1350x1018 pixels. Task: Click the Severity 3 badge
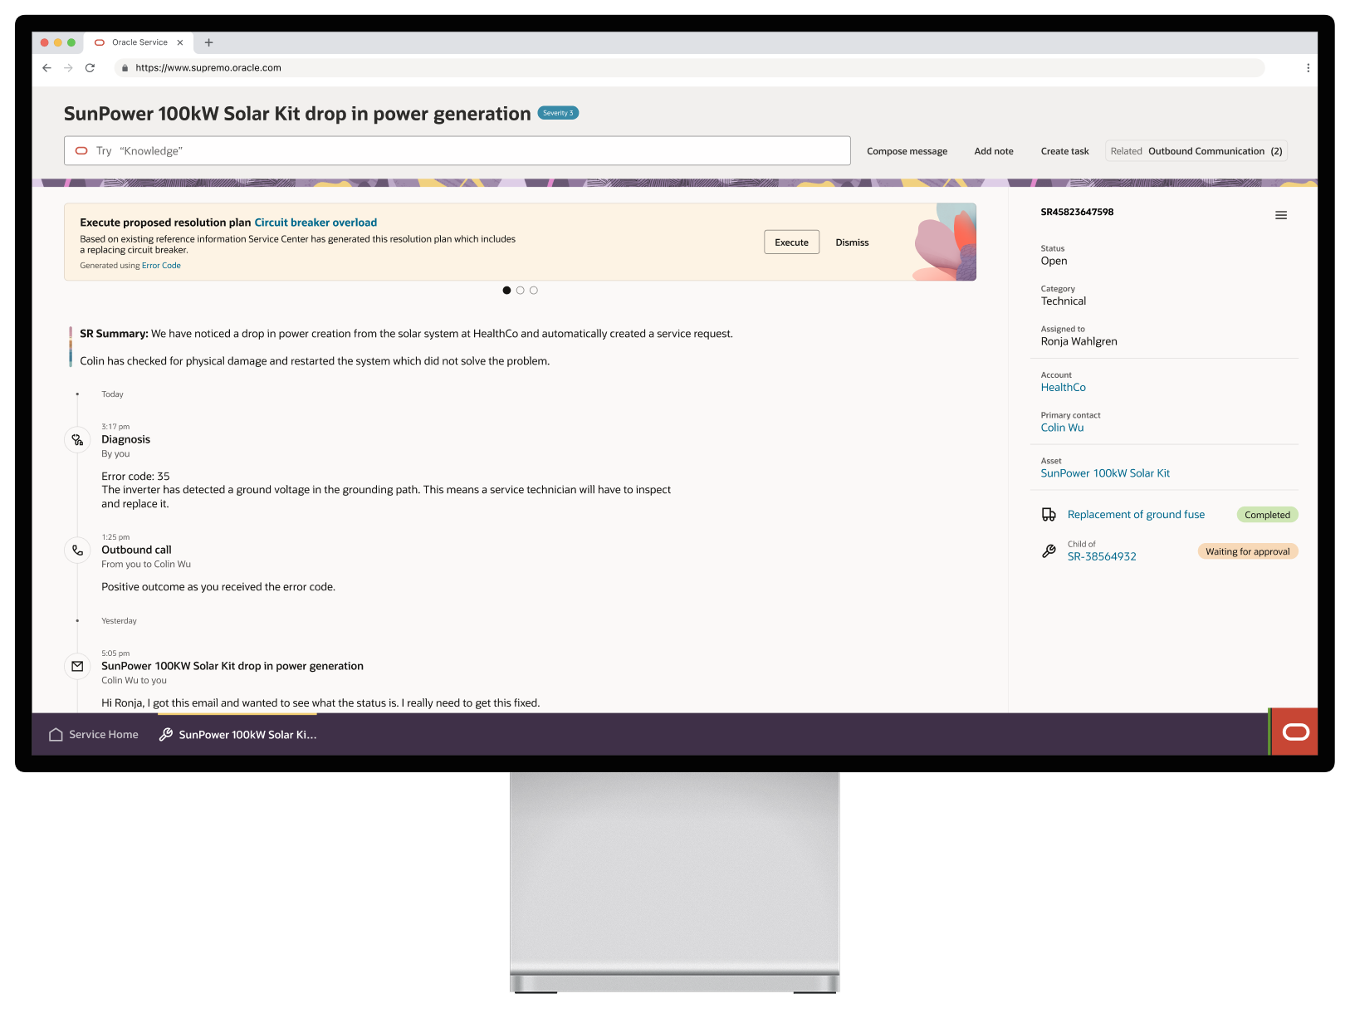click(558, 113)
